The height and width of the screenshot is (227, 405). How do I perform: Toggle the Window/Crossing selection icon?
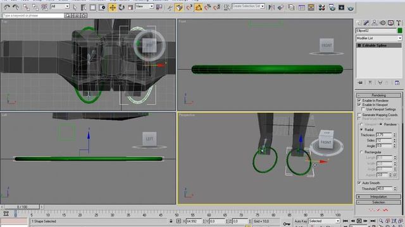coord(102,7)
